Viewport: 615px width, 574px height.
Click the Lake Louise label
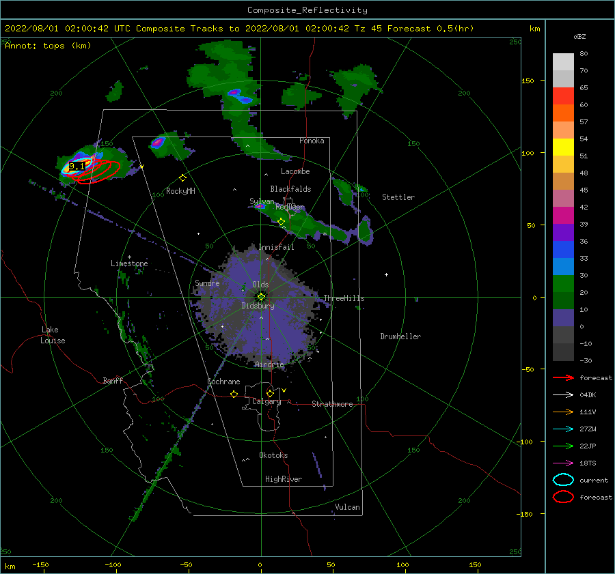tap(53, 335)
